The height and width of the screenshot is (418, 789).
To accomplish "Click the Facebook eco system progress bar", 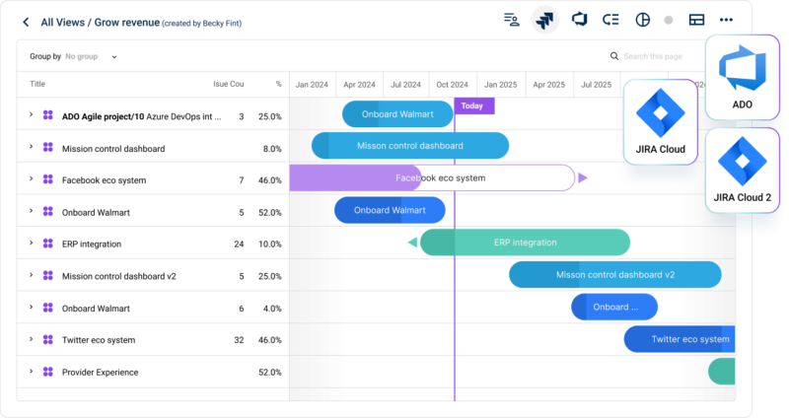I will click(x=432, y=178).
